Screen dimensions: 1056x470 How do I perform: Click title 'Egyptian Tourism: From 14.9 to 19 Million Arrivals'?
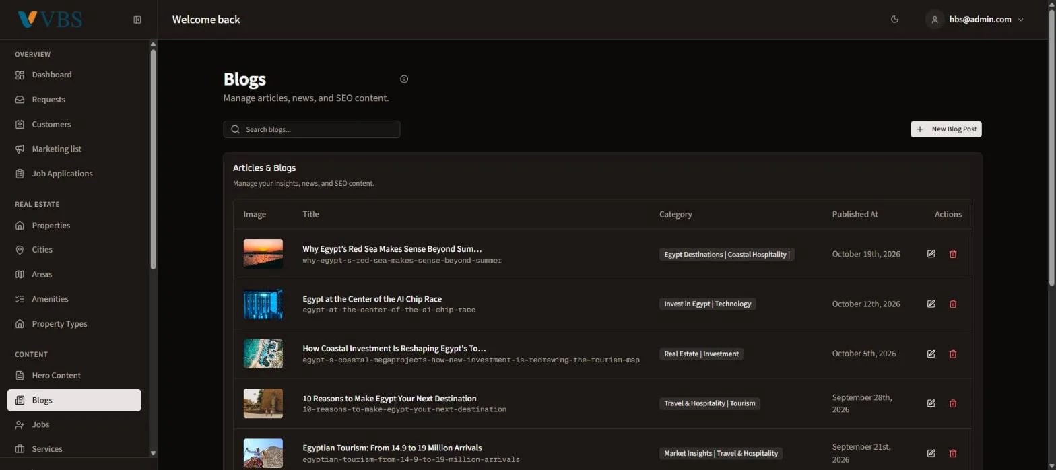(392, 448)
